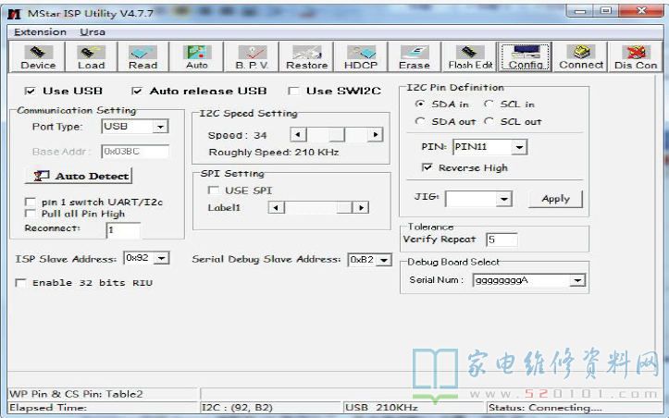Enable Pull all Pin High checkbox
The width and height of the screenshot is (669, 418).
(x=30, y=213)
